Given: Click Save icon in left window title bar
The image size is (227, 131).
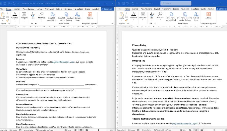Looking at the screenshot, I should pyautogui.click(x=5, y=3).
